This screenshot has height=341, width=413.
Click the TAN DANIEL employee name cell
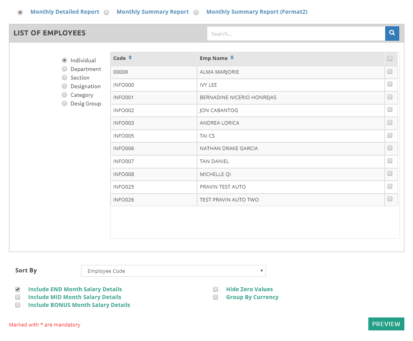214,161
